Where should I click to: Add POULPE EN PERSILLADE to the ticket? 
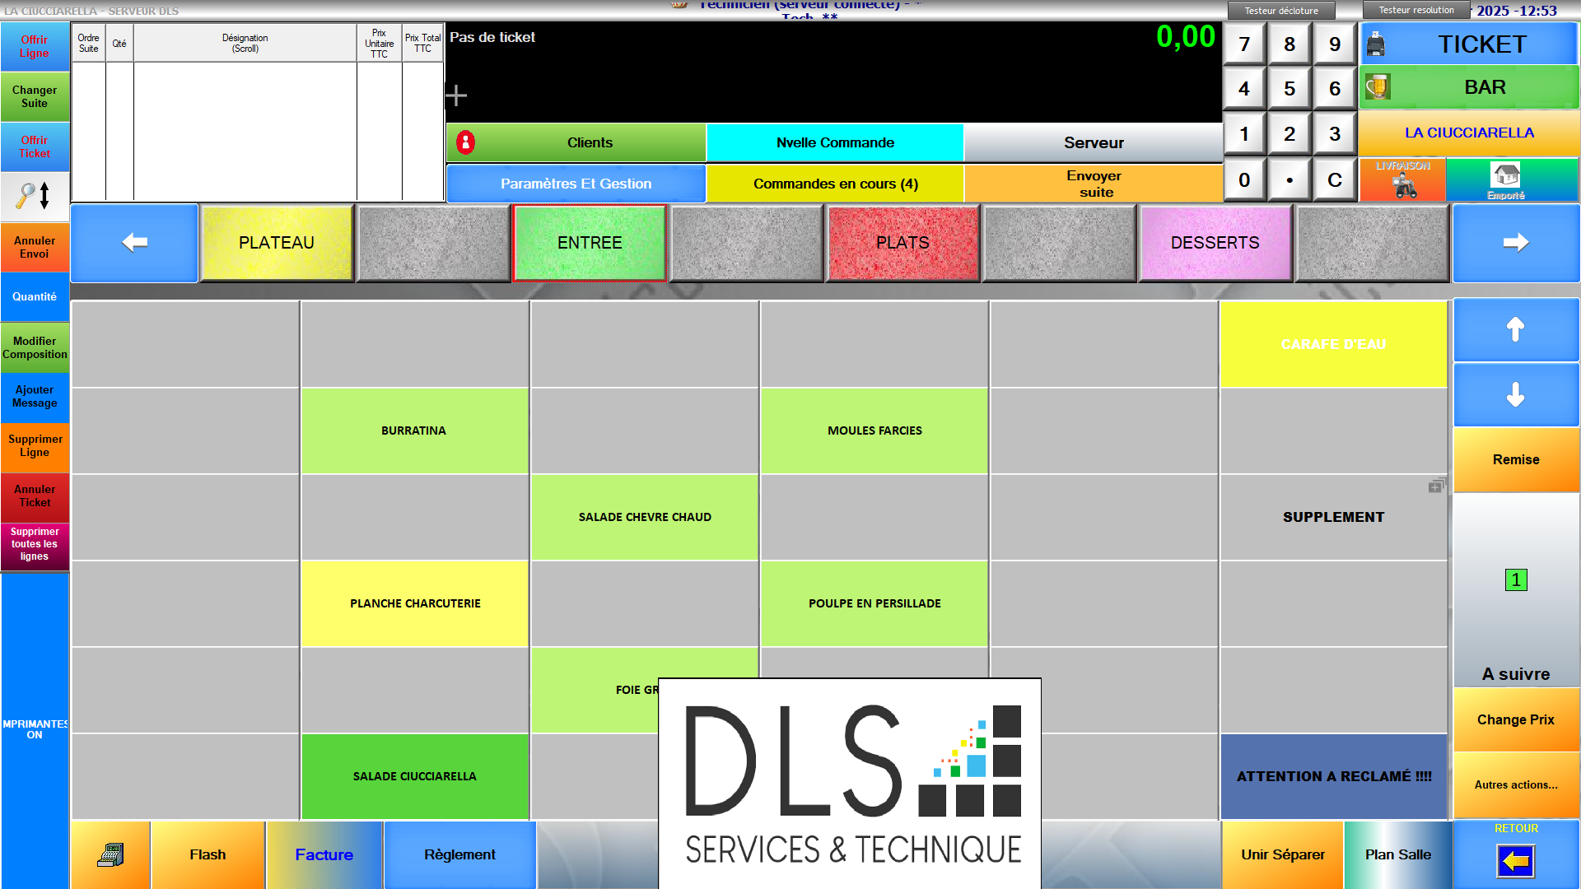click(874, 603)
